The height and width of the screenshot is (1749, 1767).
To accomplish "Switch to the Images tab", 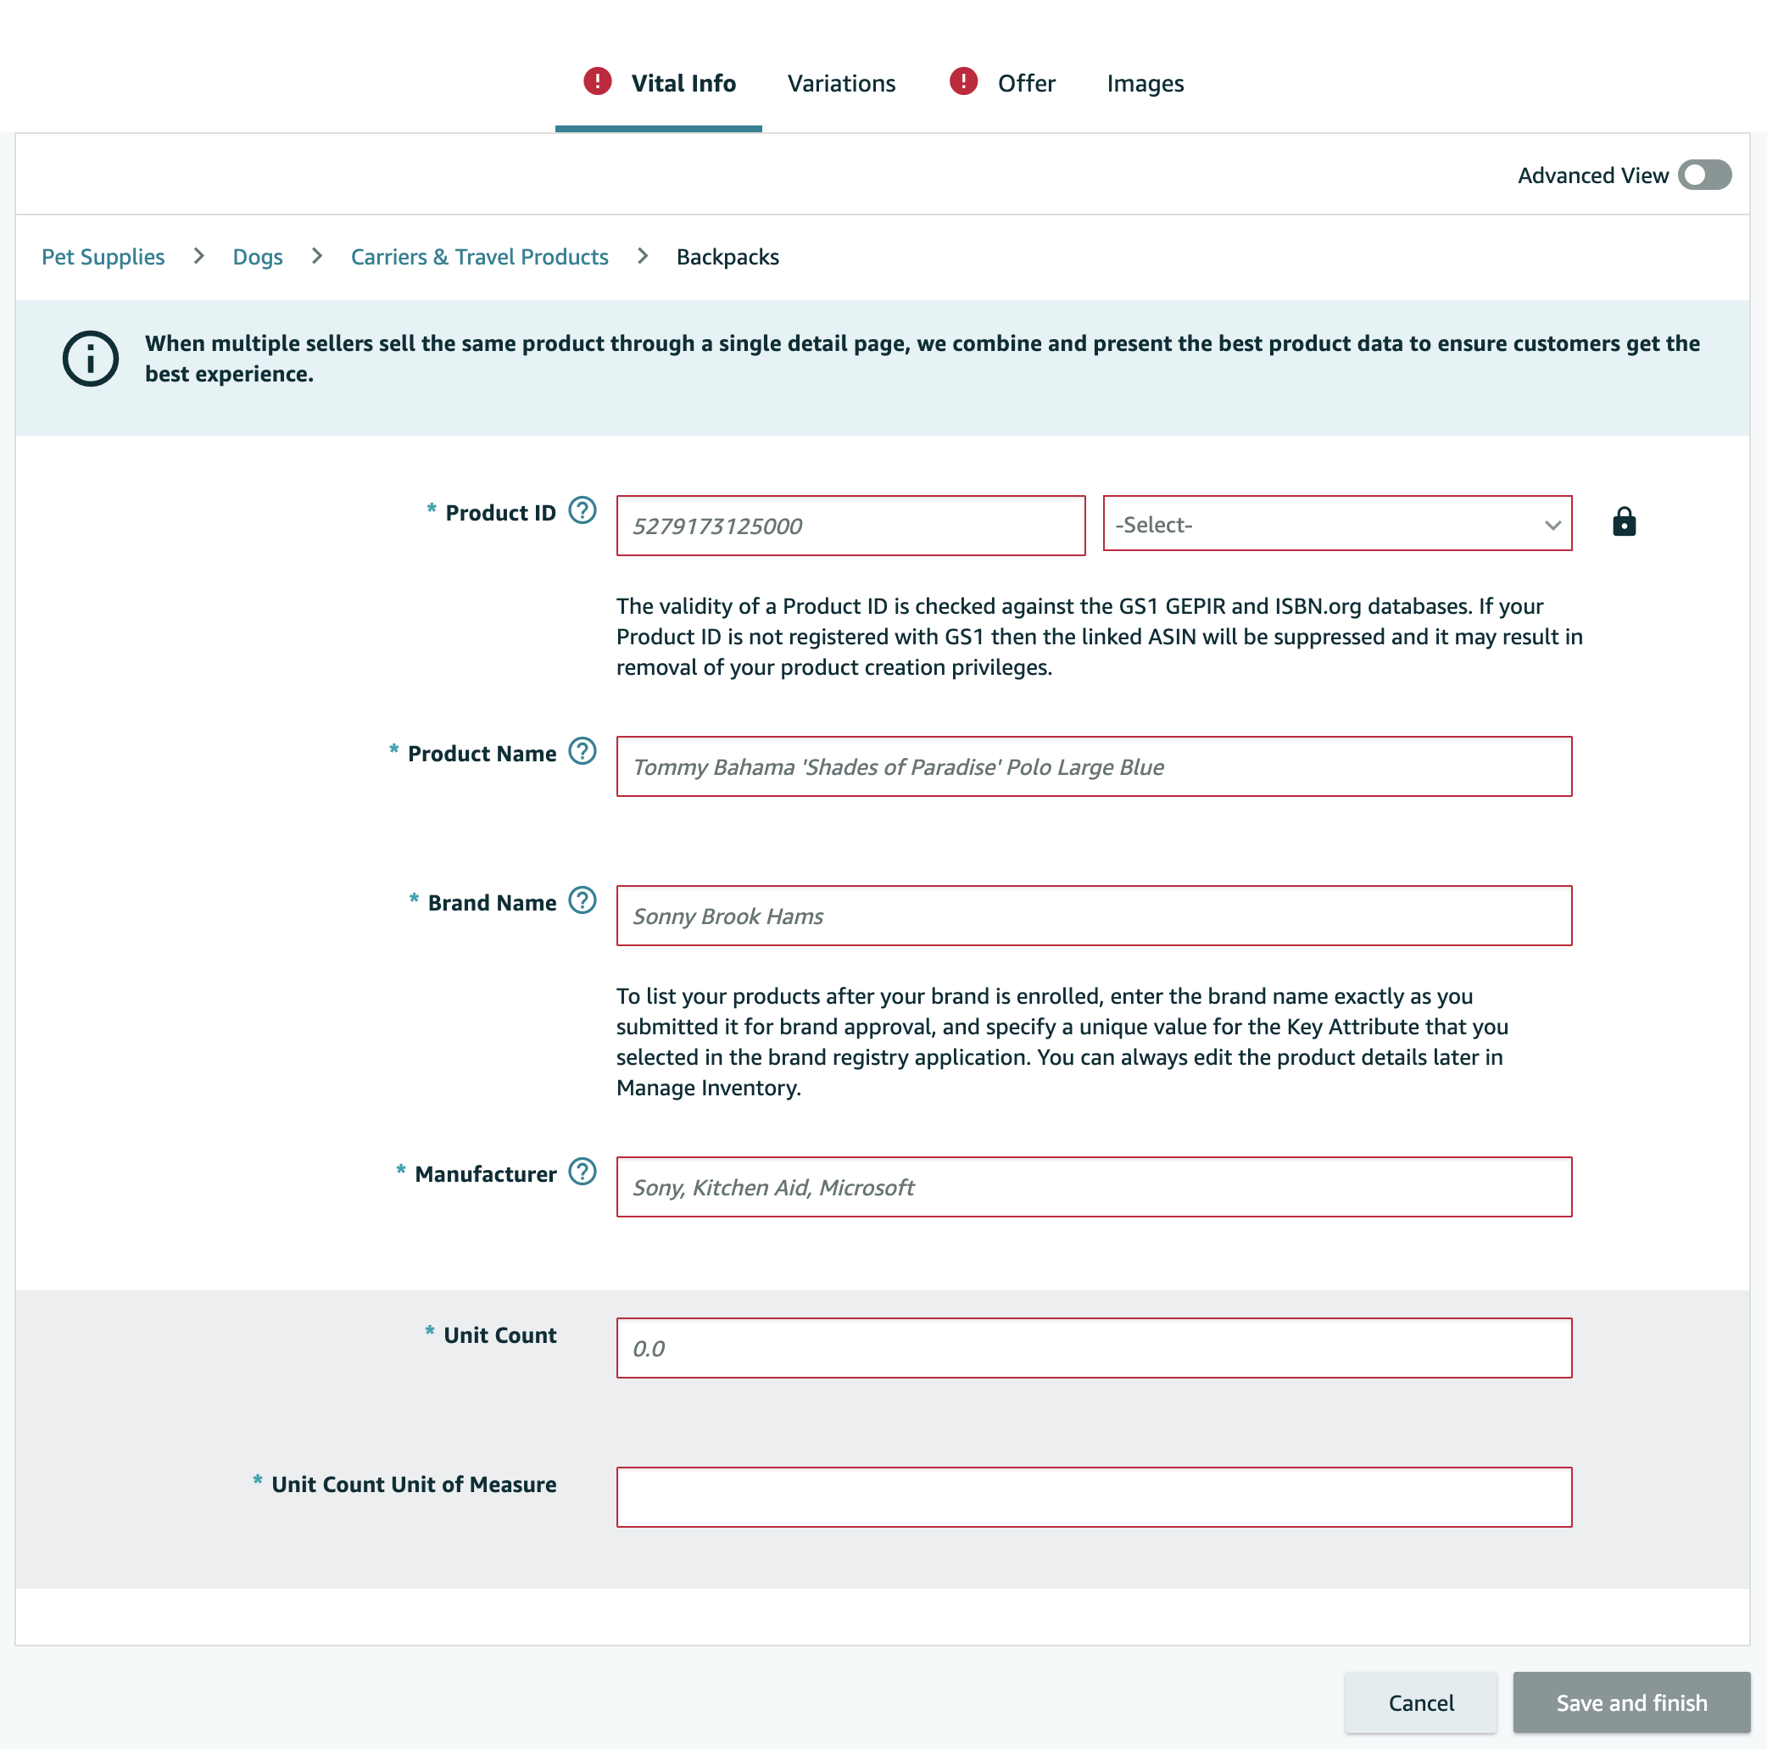I will tap(1144, 83).
